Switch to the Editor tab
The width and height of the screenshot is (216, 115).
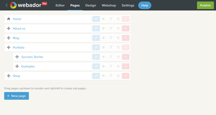60,5
